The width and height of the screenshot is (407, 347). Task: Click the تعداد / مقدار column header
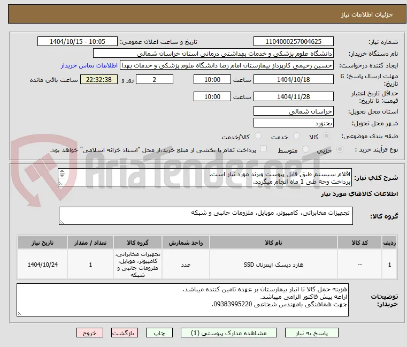[x=90, y=243]
